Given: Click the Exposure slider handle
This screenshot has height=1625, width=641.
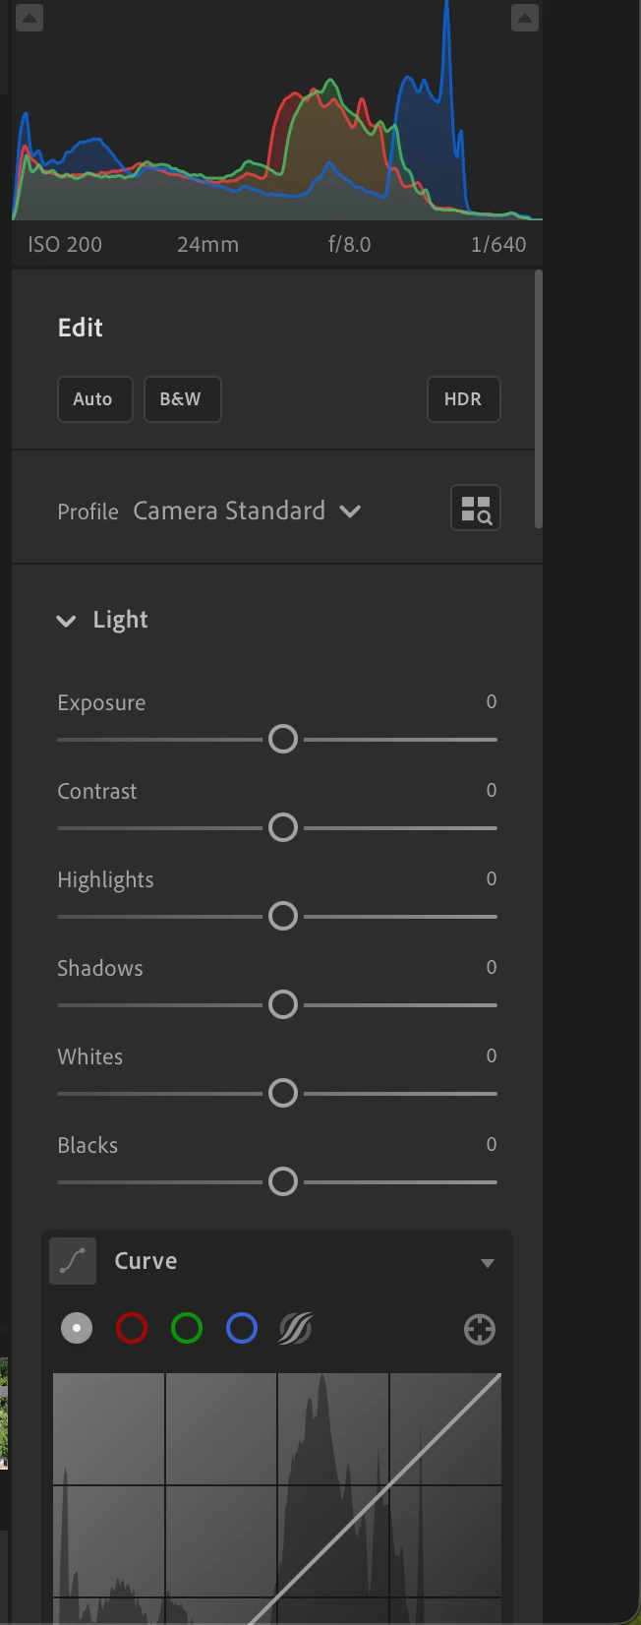Looking at the screenshot, I should pyautogui.click(x=283, y=740).
